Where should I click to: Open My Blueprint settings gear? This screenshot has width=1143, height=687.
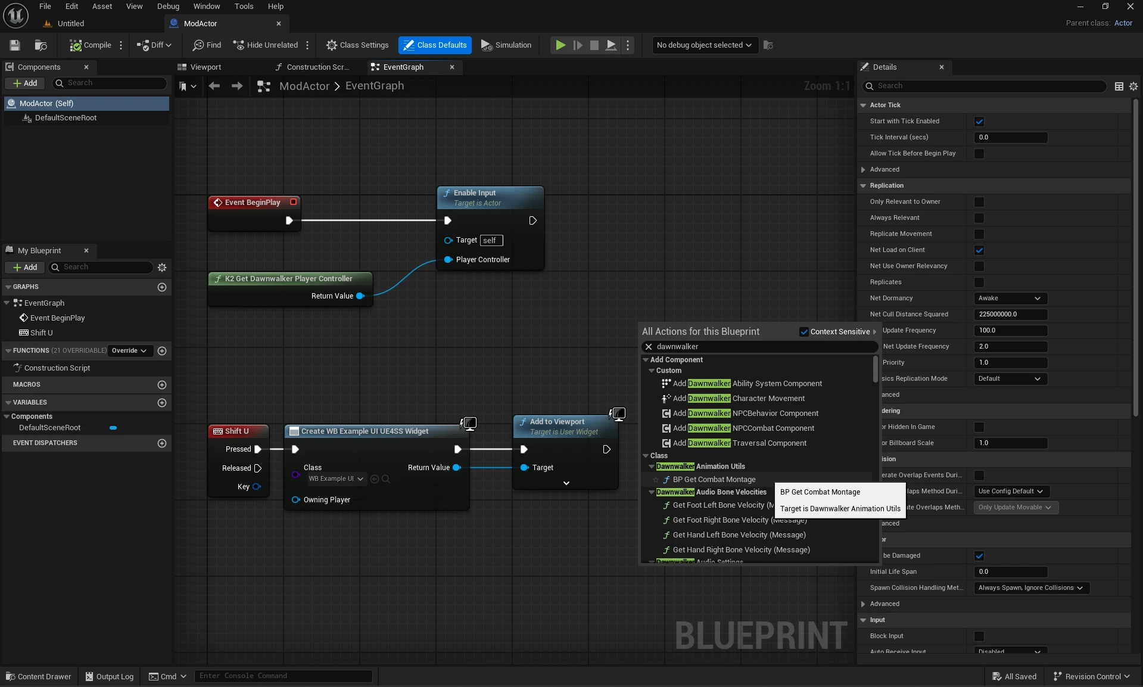pyautogui.click(x=162, y=268)
